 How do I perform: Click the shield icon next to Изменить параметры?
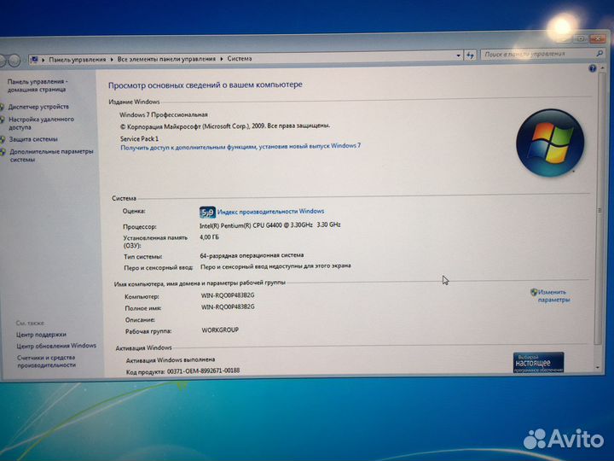[x=534, y=292]
